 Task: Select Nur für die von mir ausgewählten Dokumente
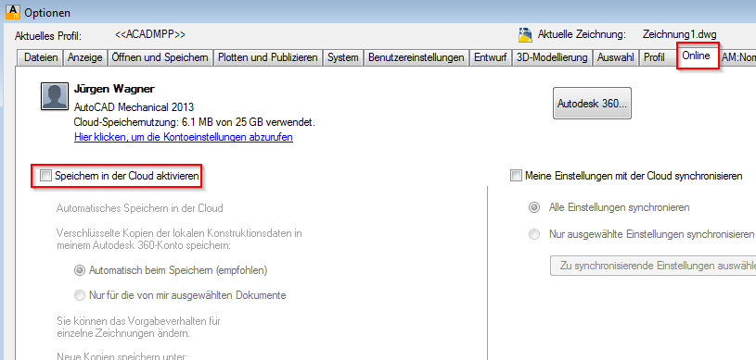pos(180,295)
